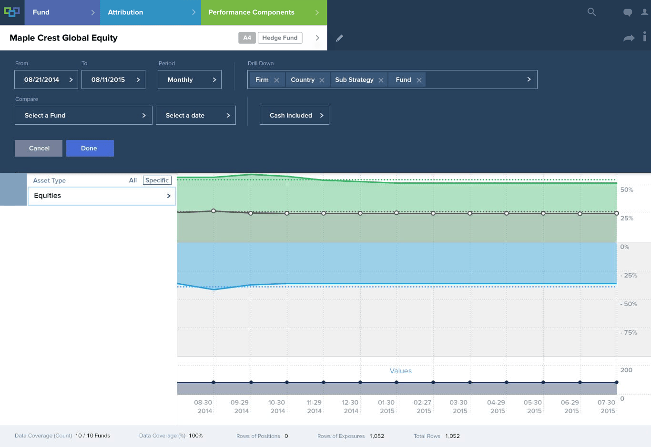
Task: Expand the Maple Crest Global Equity chevron
Action: point(317,38)
